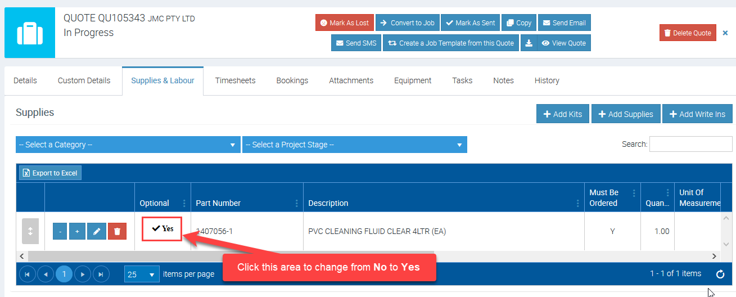Click the minus quantity button in row

60,231
